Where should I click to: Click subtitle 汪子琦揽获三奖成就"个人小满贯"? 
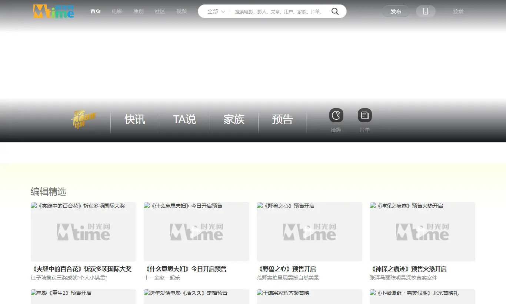(69, 278)
